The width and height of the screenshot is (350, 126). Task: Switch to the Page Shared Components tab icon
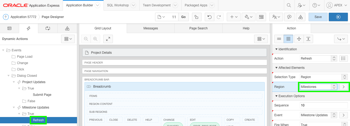pos(67,28)
